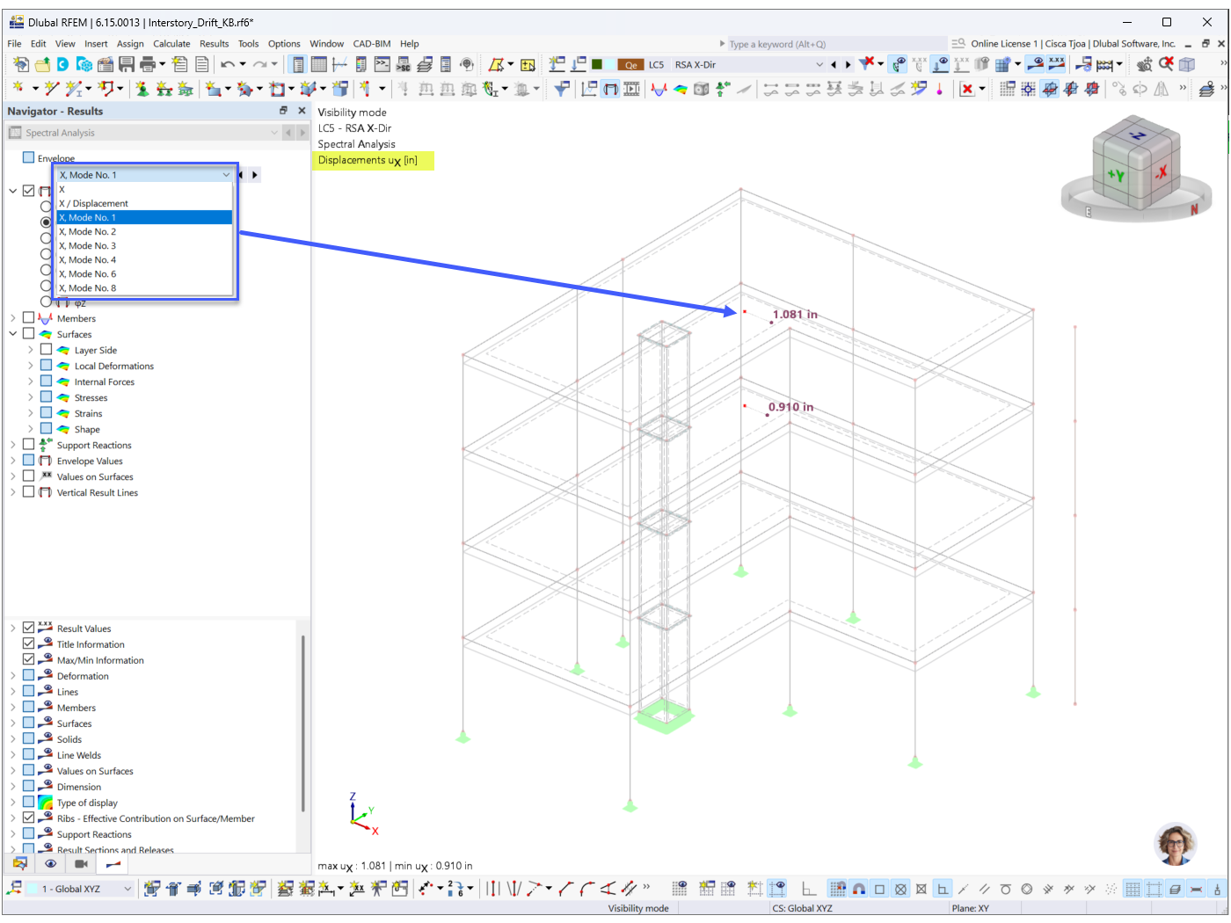
Task: Open the 1 - Global XYZ coordinate dropdown
Action: coord(80,889)
